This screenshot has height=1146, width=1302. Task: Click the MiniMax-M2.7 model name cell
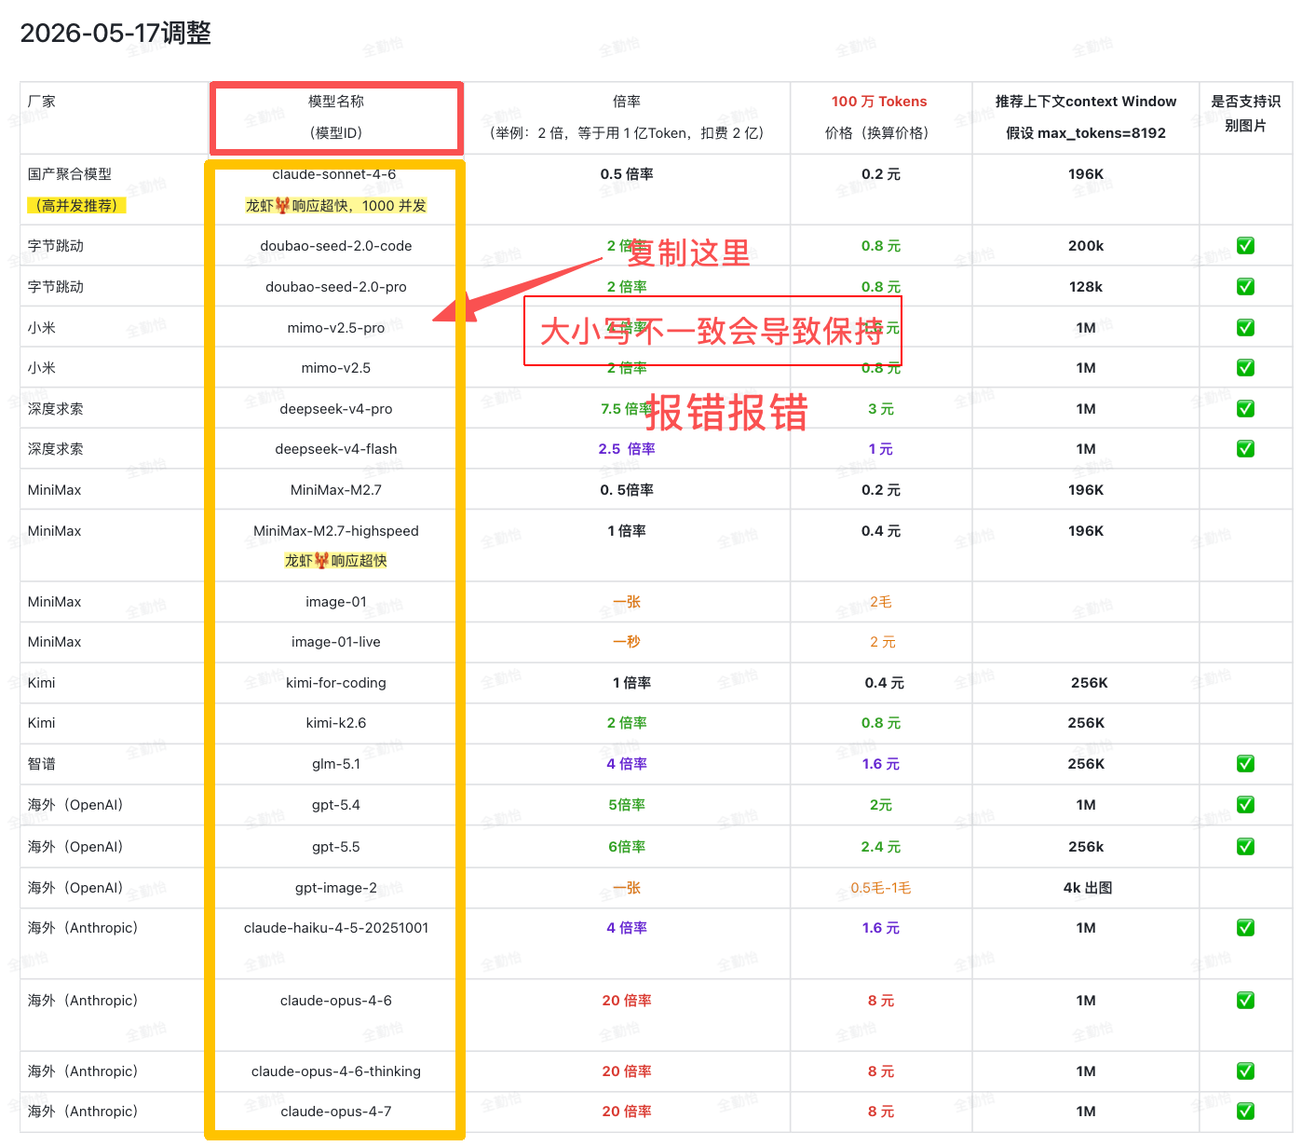336,490
